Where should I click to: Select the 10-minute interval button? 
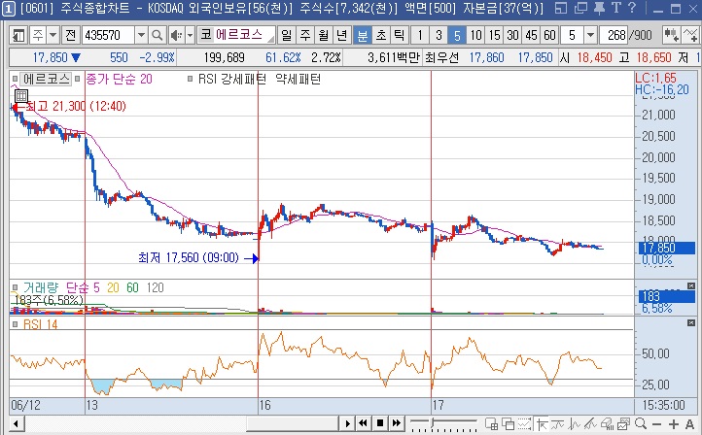tap(475, 35)
